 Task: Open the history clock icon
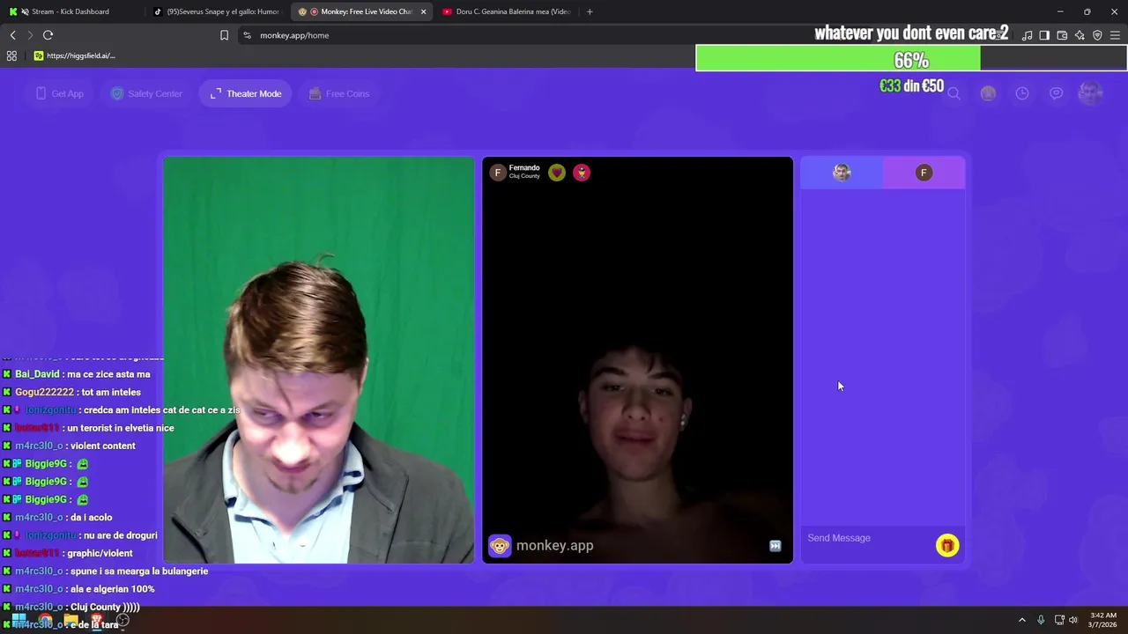click(x=1022, y=93)
